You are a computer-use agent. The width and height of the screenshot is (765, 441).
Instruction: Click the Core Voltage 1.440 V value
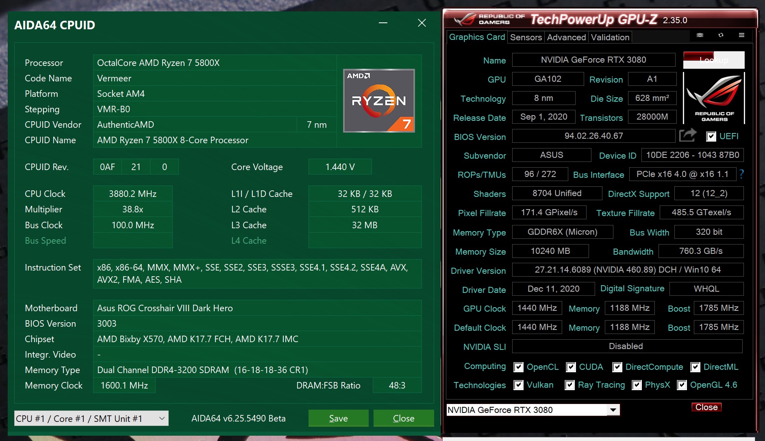(x=340, y=167)
